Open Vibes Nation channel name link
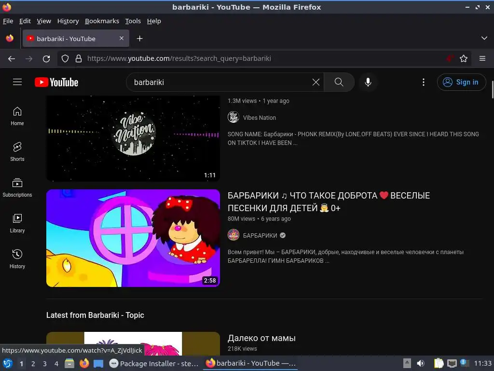Viewport: 494px width, 371px height. click(x=259, y=118)
